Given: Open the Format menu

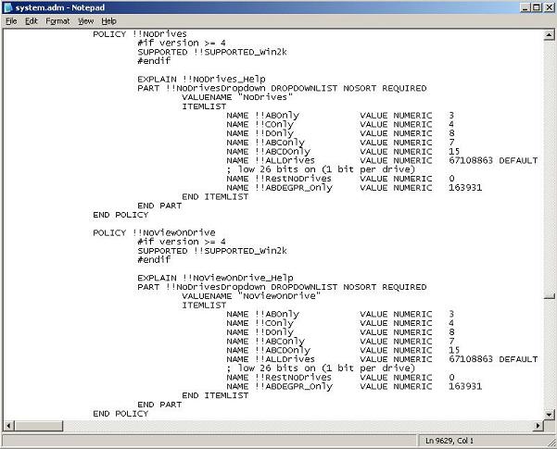Looking at the screenshot, I should point(57,20).
